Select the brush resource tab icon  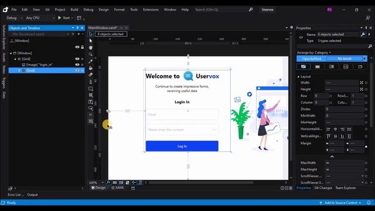[360, 67]
